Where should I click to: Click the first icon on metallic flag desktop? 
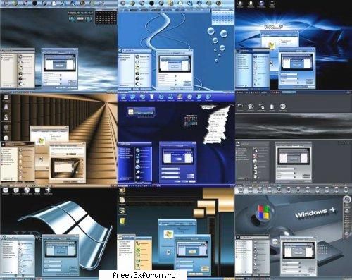6,190
